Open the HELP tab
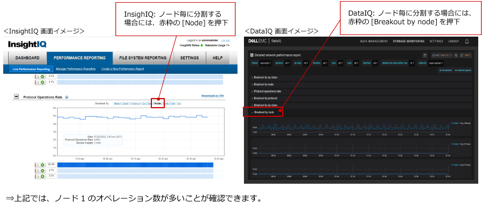 pos(218,58)
